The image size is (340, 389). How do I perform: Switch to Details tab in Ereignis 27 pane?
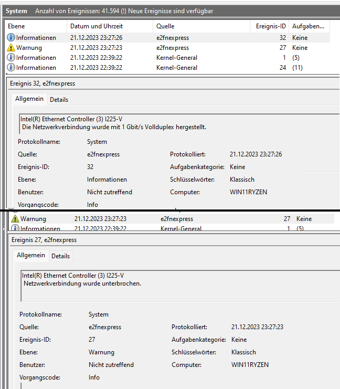tap(60, 256)
